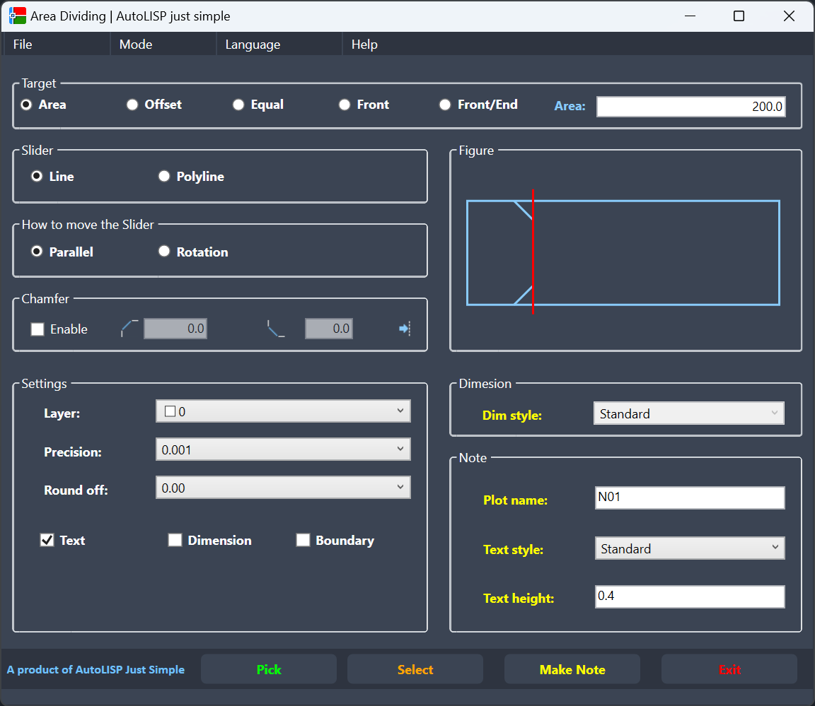Click the Plot name input field
The image size is (815, 706).
690,498
